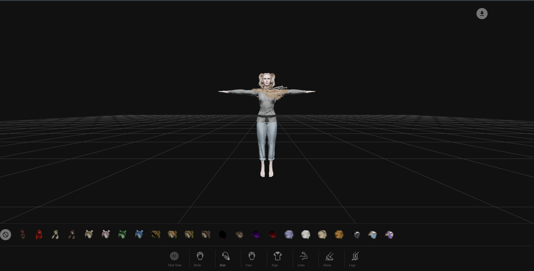Image resolution: width=534 pixels, height=271 pixels.
Task: Pick the pale blue hairstyle near the end
Action: click(372, 234)
